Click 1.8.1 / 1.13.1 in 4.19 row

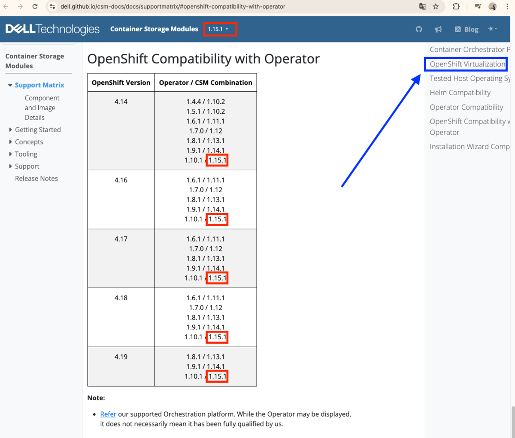pos(206,357)
